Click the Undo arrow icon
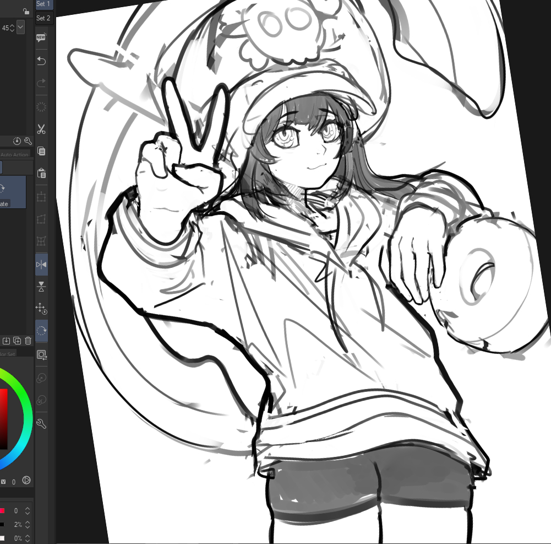 click(x=41, y=60)
